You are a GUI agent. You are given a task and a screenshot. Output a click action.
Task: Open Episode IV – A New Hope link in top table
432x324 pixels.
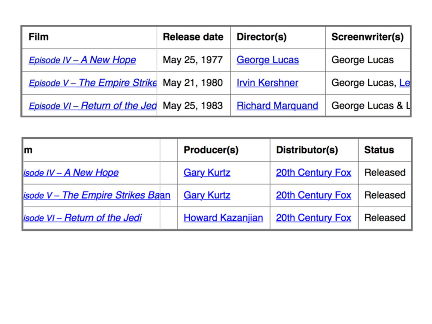pyautogui.click(x=82, y=60)
